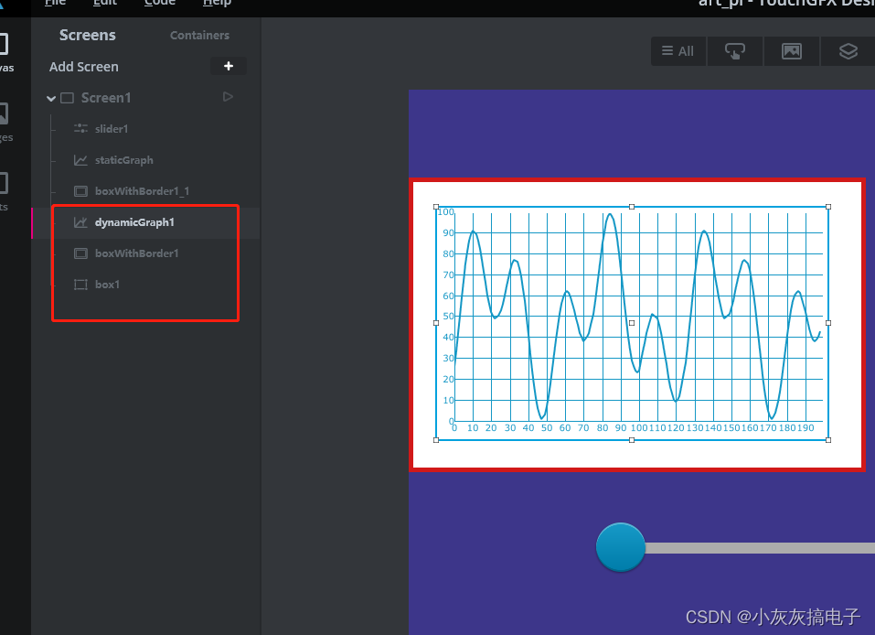The width and height of the screenshot is (875, 635).
Task: Click the blue slider handle on the canvas
Action: click(x=620, y=546)
